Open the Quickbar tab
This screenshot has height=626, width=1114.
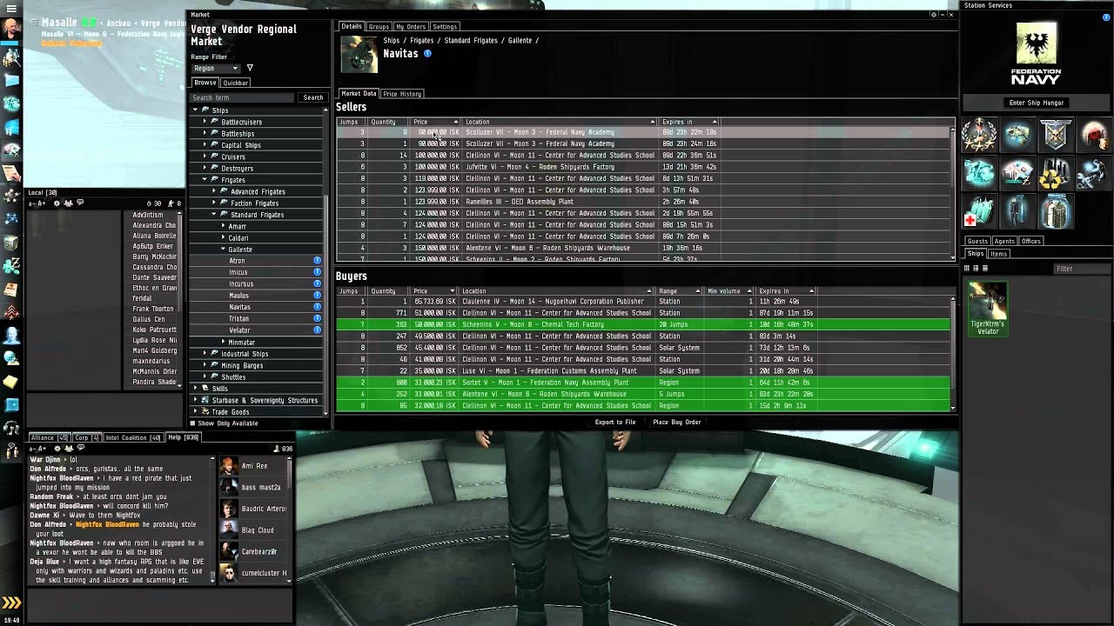pyautogui.click(x=235, y=83)
